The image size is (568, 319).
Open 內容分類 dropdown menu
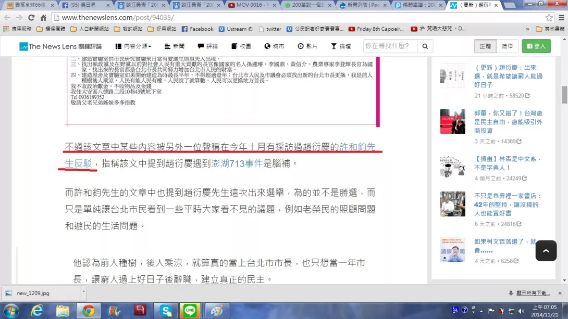click(133, 46)
